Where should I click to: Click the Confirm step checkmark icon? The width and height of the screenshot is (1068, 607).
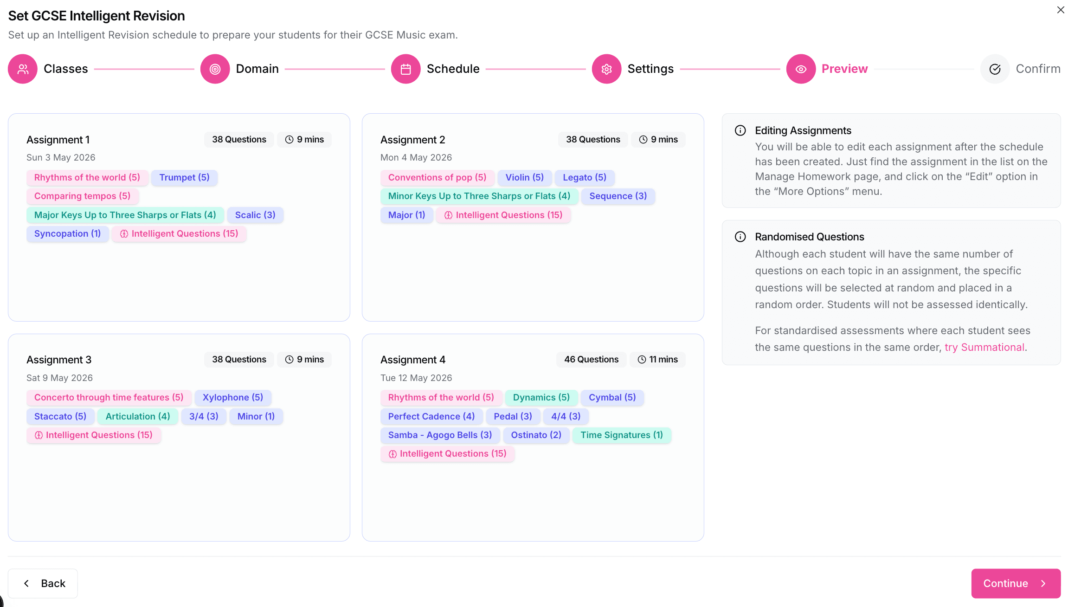click(995, 69)
